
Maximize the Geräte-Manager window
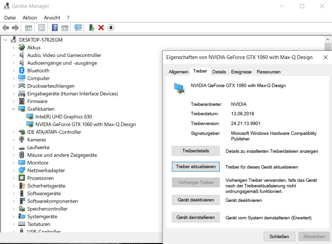click(302, 6)
